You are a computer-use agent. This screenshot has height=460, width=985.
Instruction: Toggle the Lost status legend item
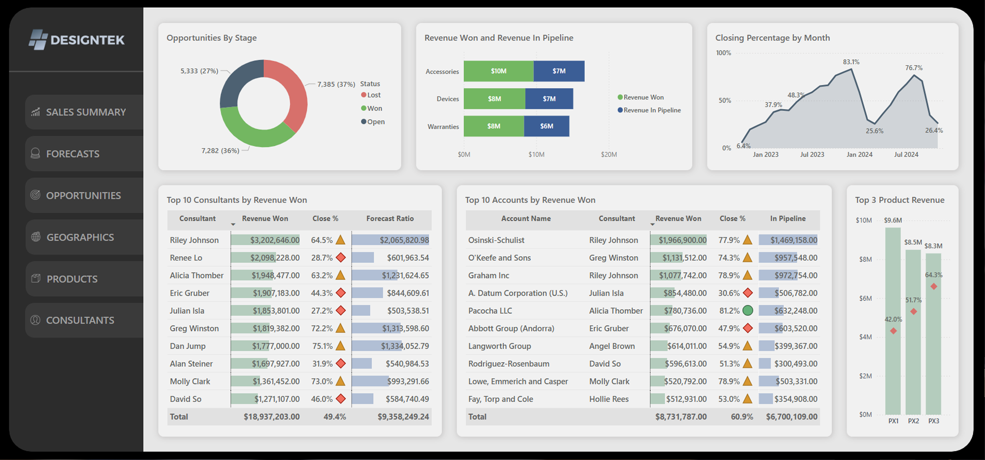[x=371, y=95]
